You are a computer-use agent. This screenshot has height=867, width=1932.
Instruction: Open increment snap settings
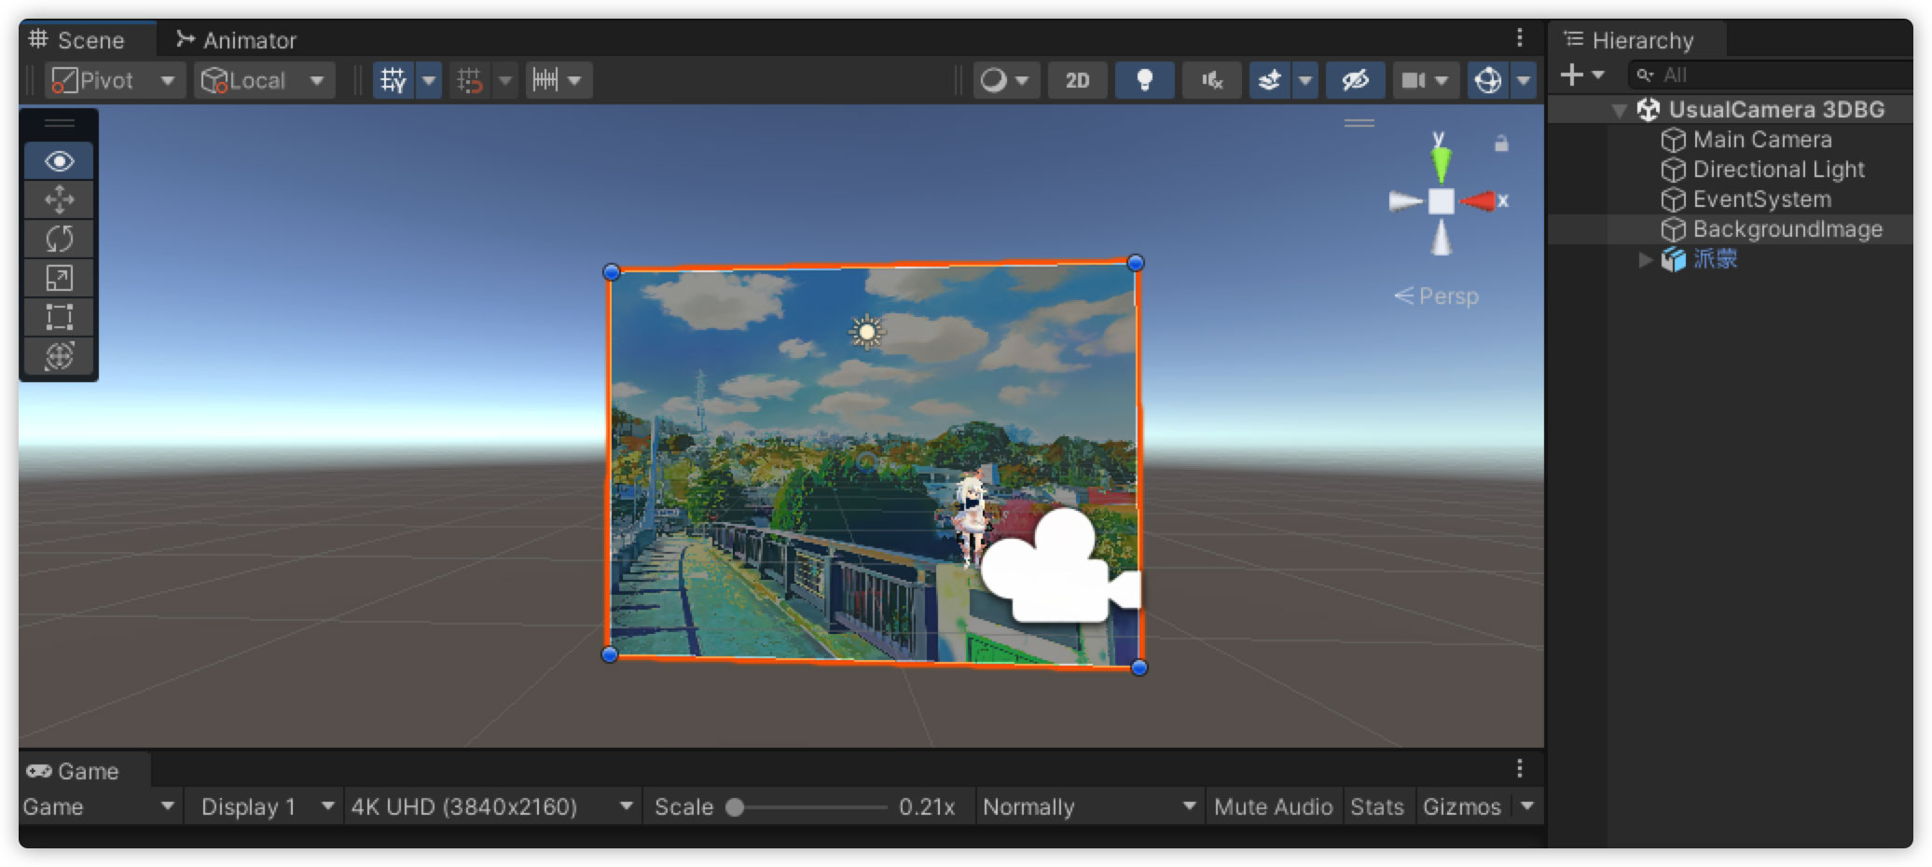point(559,80)
